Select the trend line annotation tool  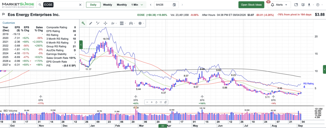98,23
